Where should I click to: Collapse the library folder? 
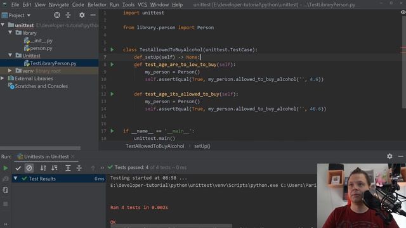(x=10, y=32)
